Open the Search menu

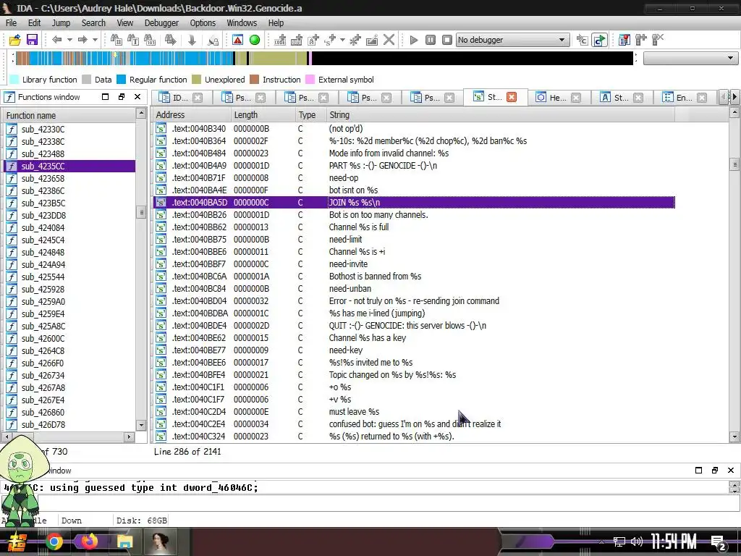pyautogui.click(x=93, y=22)
